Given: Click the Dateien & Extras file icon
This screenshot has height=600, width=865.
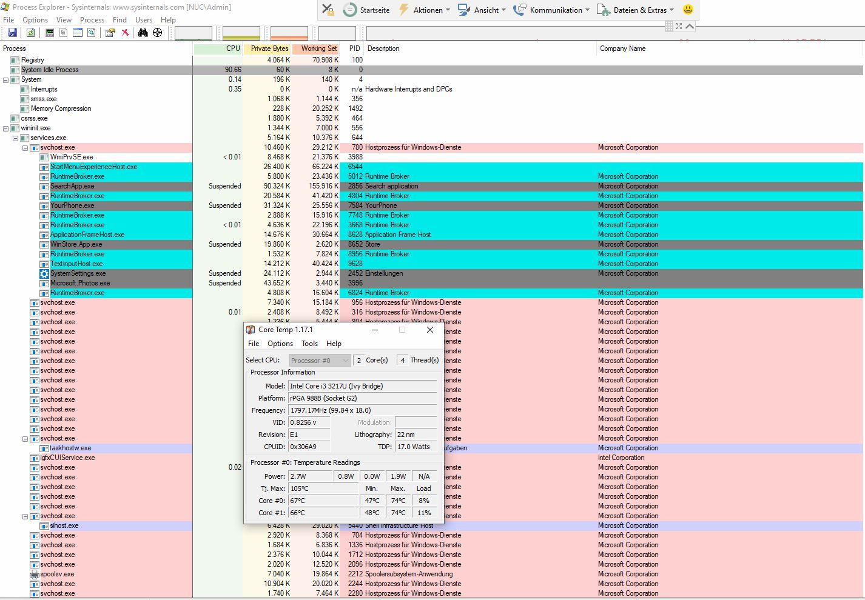Looking at the screenshot, I should [604, 10].
